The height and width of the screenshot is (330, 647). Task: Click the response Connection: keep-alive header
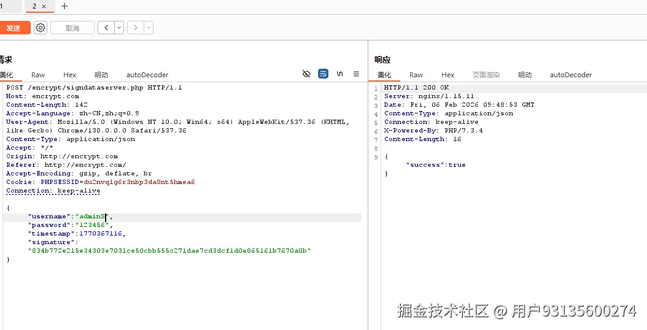431,122
